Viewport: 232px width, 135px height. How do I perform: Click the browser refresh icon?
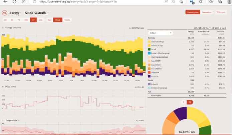pyautogui.click(x=14, y=2)
